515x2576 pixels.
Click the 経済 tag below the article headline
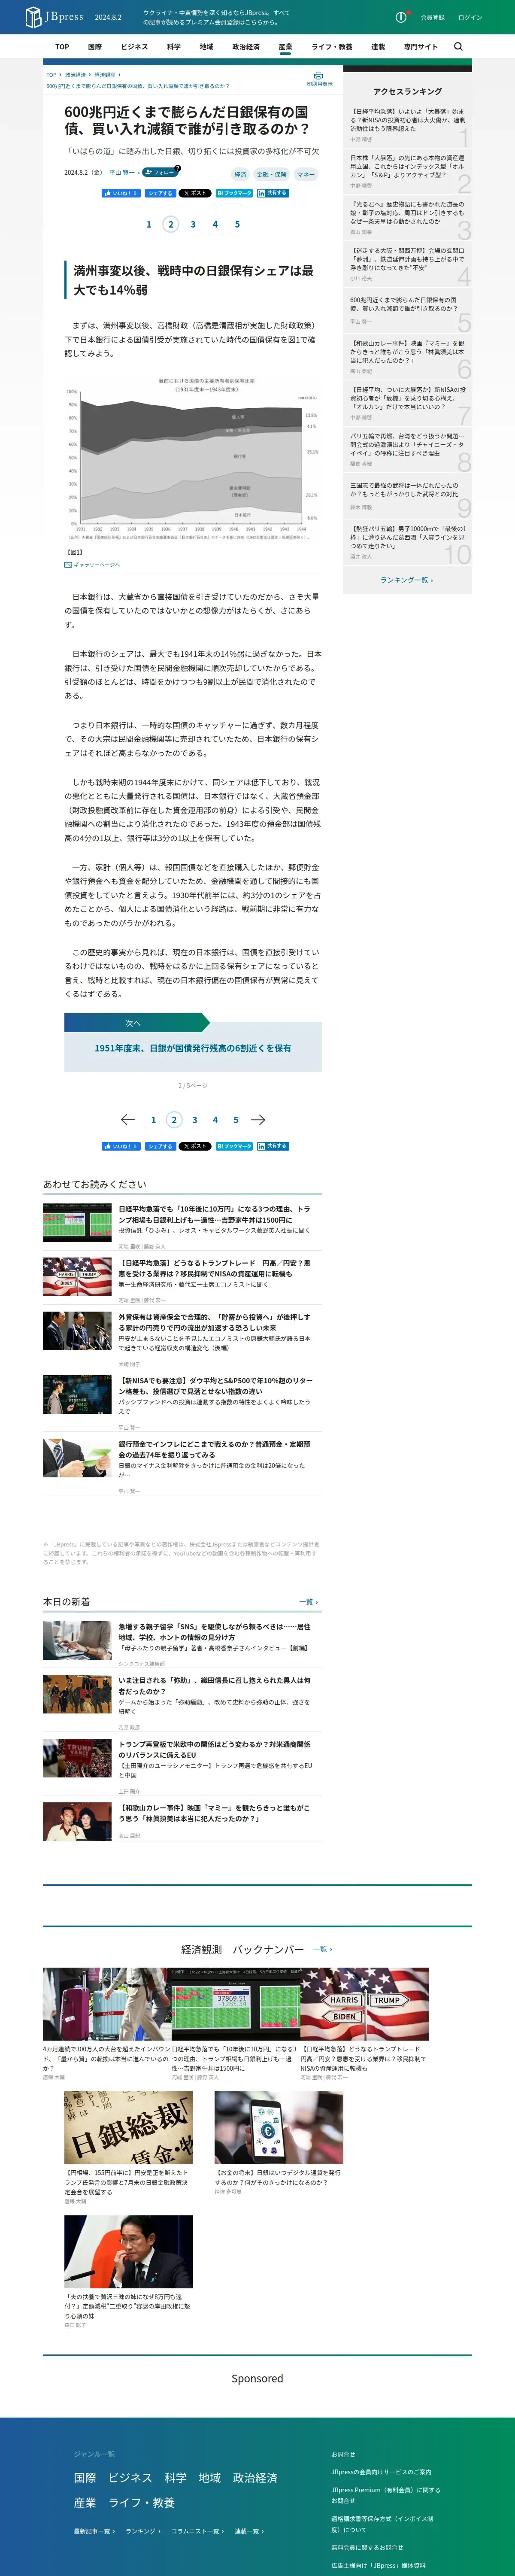pos(240,174)
